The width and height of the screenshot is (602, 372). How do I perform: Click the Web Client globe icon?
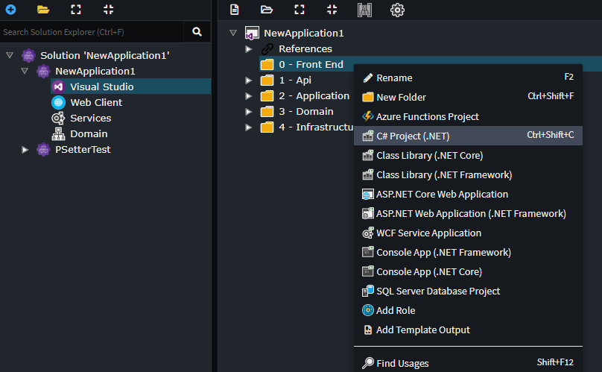pos(58,103)
